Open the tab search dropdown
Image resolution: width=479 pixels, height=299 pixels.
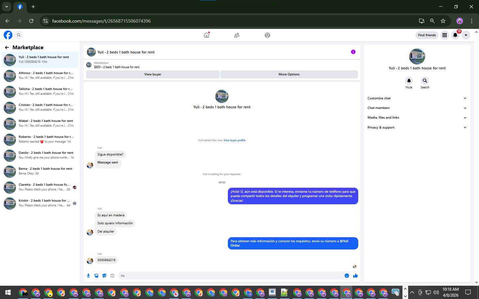[6, 7]
